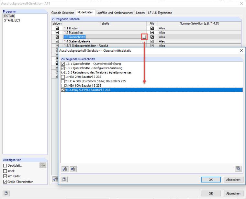Toggle Zeigen checkbox for 1.4 Stabendgelenke
The width and height of the screenshot is (246, 199).
pyautogui.click(x=57, y=41)
